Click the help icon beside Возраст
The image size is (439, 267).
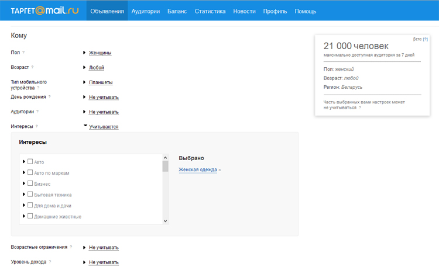(32, 67)
